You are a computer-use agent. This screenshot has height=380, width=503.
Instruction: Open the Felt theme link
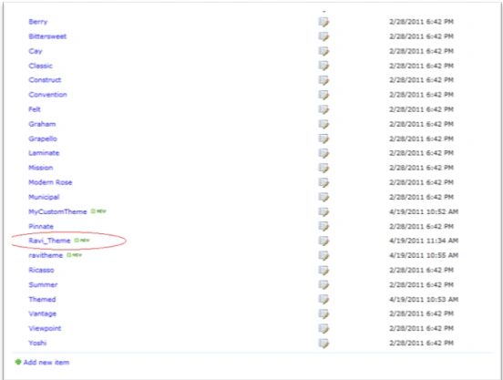coord(35,109)
